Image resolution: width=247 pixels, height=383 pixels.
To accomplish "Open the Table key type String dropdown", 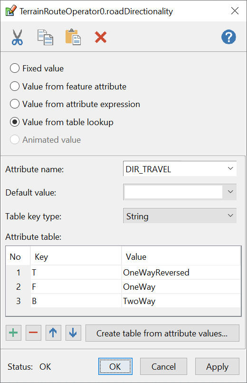I will (180, 216).
